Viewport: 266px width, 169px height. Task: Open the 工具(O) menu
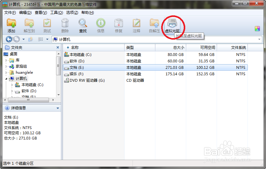pyautogui.click(x=57, y=13)
